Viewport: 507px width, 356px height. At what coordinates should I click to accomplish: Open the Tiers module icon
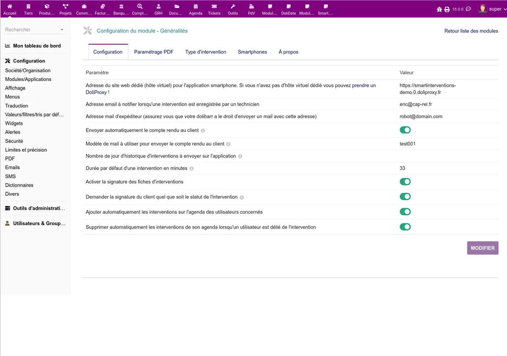28,7
